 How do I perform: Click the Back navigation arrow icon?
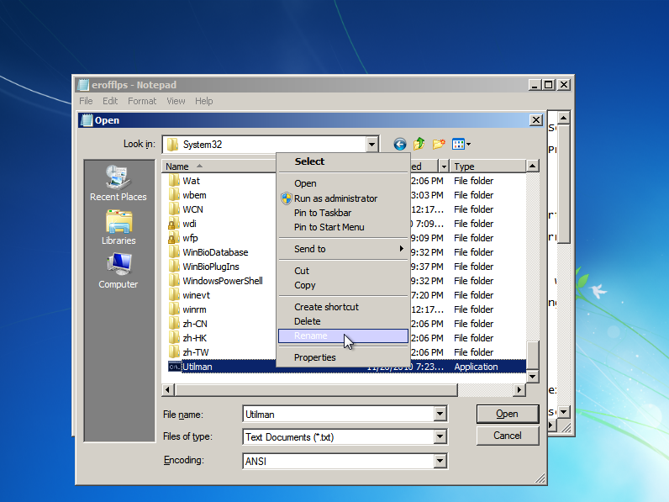pos(399,145)
